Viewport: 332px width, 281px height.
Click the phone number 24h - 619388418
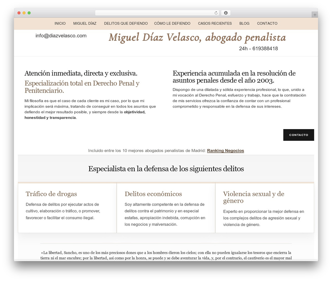[x=258, y=48]
